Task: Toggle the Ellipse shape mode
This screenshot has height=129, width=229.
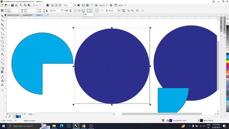Action: (x=75, y=10)
